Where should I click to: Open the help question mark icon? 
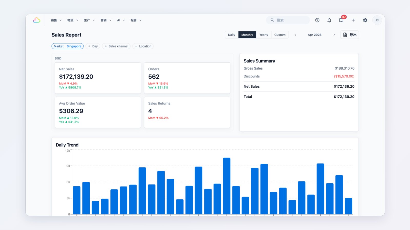pyautogui.click(x=317, y=20)
